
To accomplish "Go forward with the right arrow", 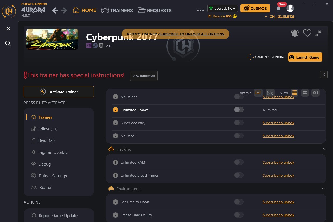I will (x=64, y=10).
